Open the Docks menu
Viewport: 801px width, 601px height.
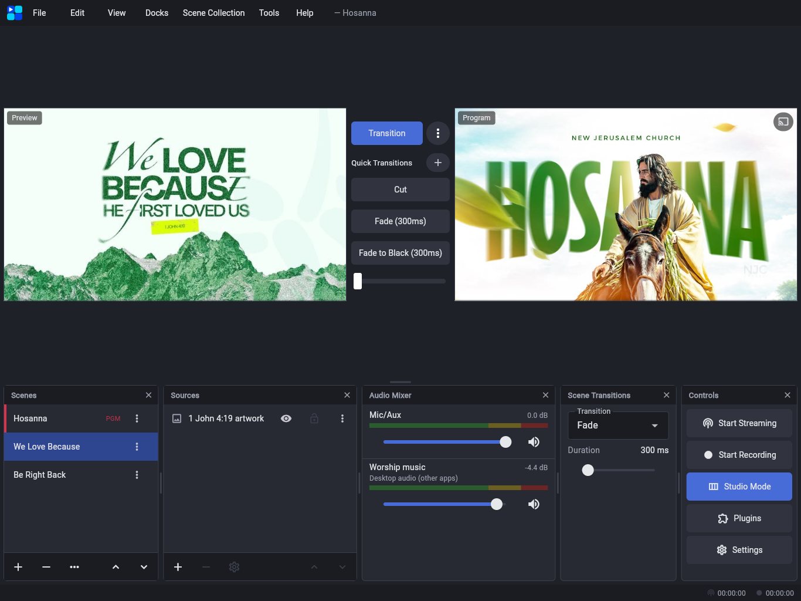click(157, 13)
